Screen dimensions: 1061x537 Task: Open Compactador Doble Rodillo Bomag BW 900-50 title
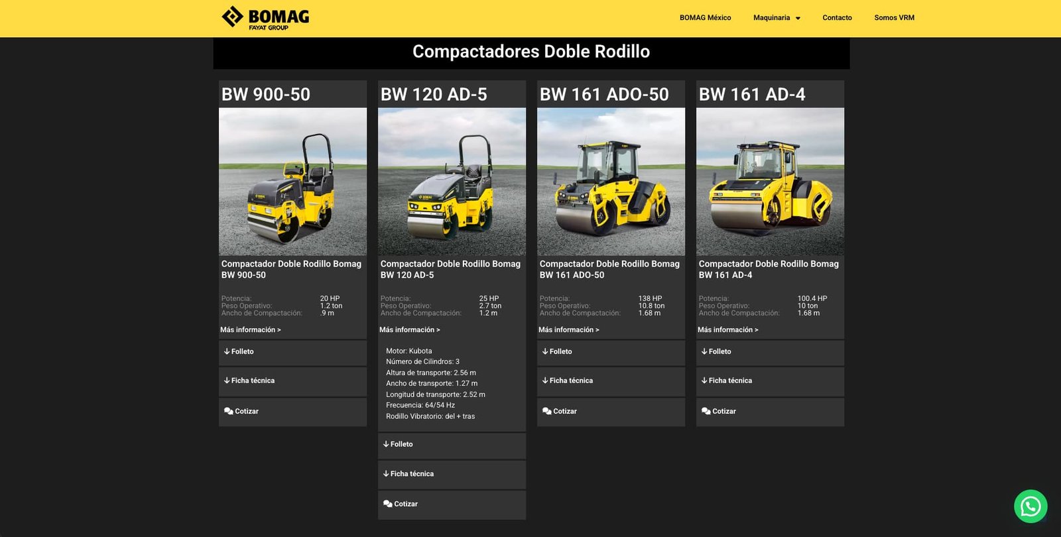(291, 269)
